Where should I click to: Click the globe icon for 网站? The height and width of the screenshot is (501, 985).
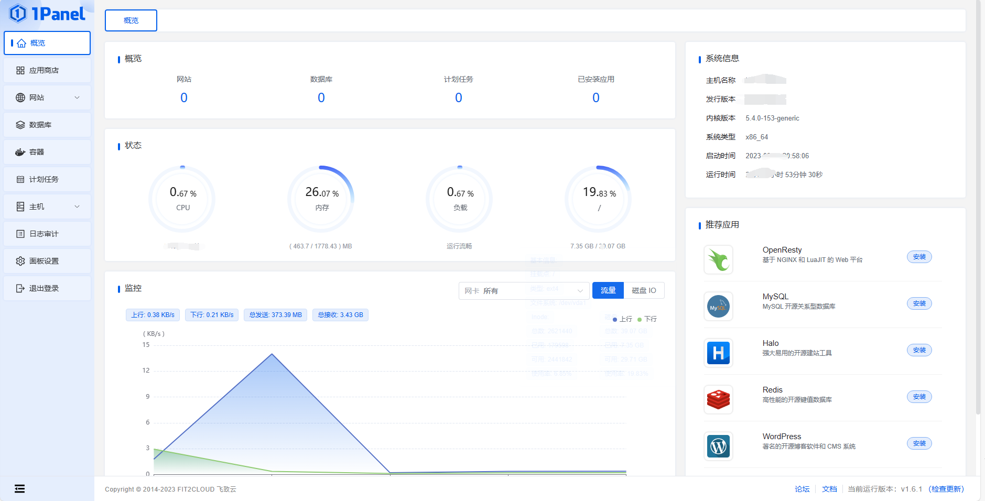coord(20,97)
